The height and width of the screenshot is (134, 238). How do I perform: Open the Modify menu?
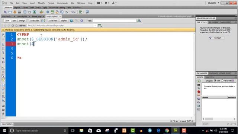(41, 3)
